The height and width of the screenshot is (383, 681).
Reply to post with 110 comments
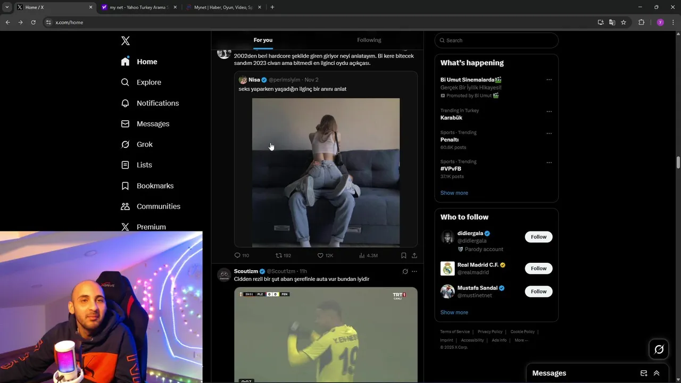242,255
